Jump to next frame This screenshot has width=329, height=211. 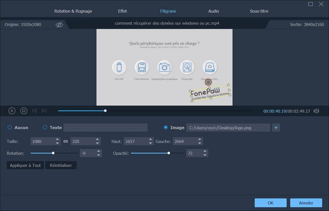pos(44,111)
